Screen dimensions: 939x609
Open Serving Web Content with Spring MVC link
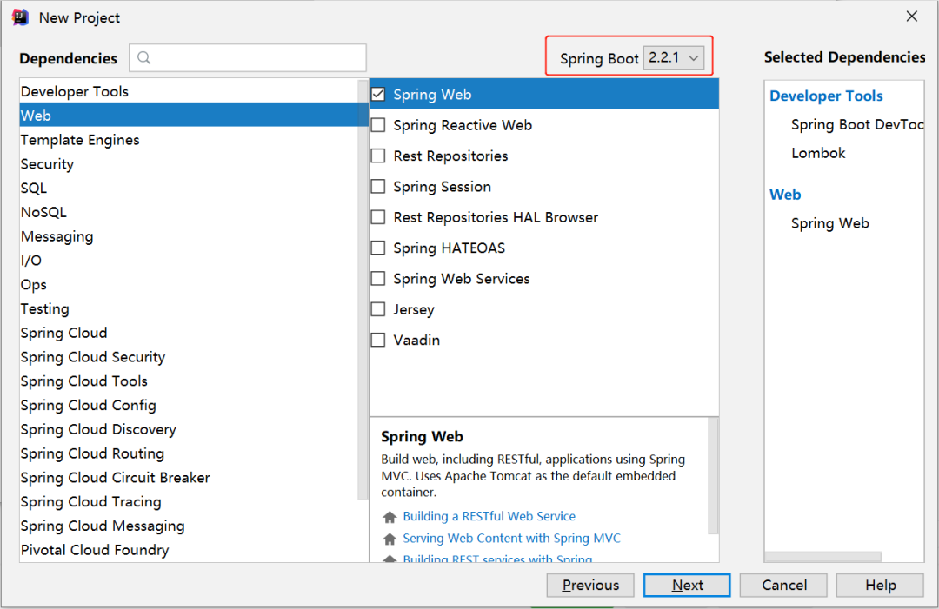click(511, 539)
